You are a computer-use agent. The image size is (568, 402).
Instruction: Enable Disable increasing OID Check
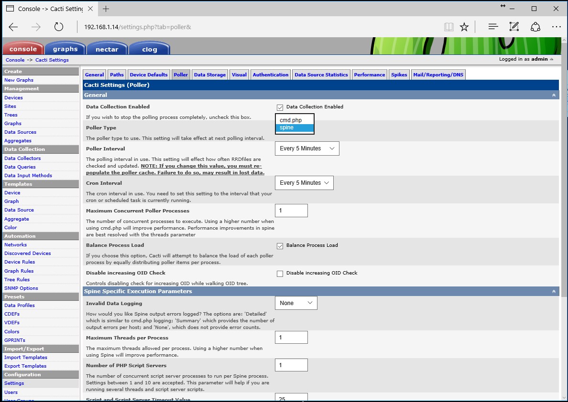click(x=280, y=274)
